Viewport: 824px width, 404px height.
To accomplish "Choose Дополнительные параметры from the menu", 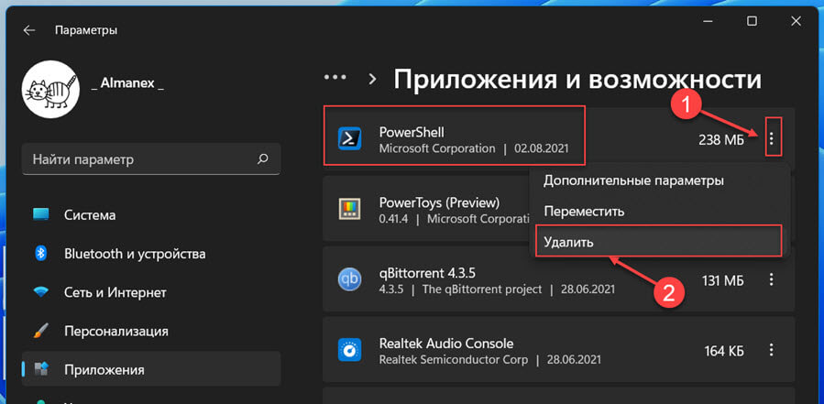I will (x=633, y=180).
